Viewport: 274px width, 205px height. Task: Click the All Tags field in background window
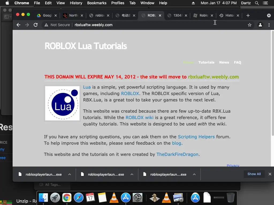coord(52,185)
